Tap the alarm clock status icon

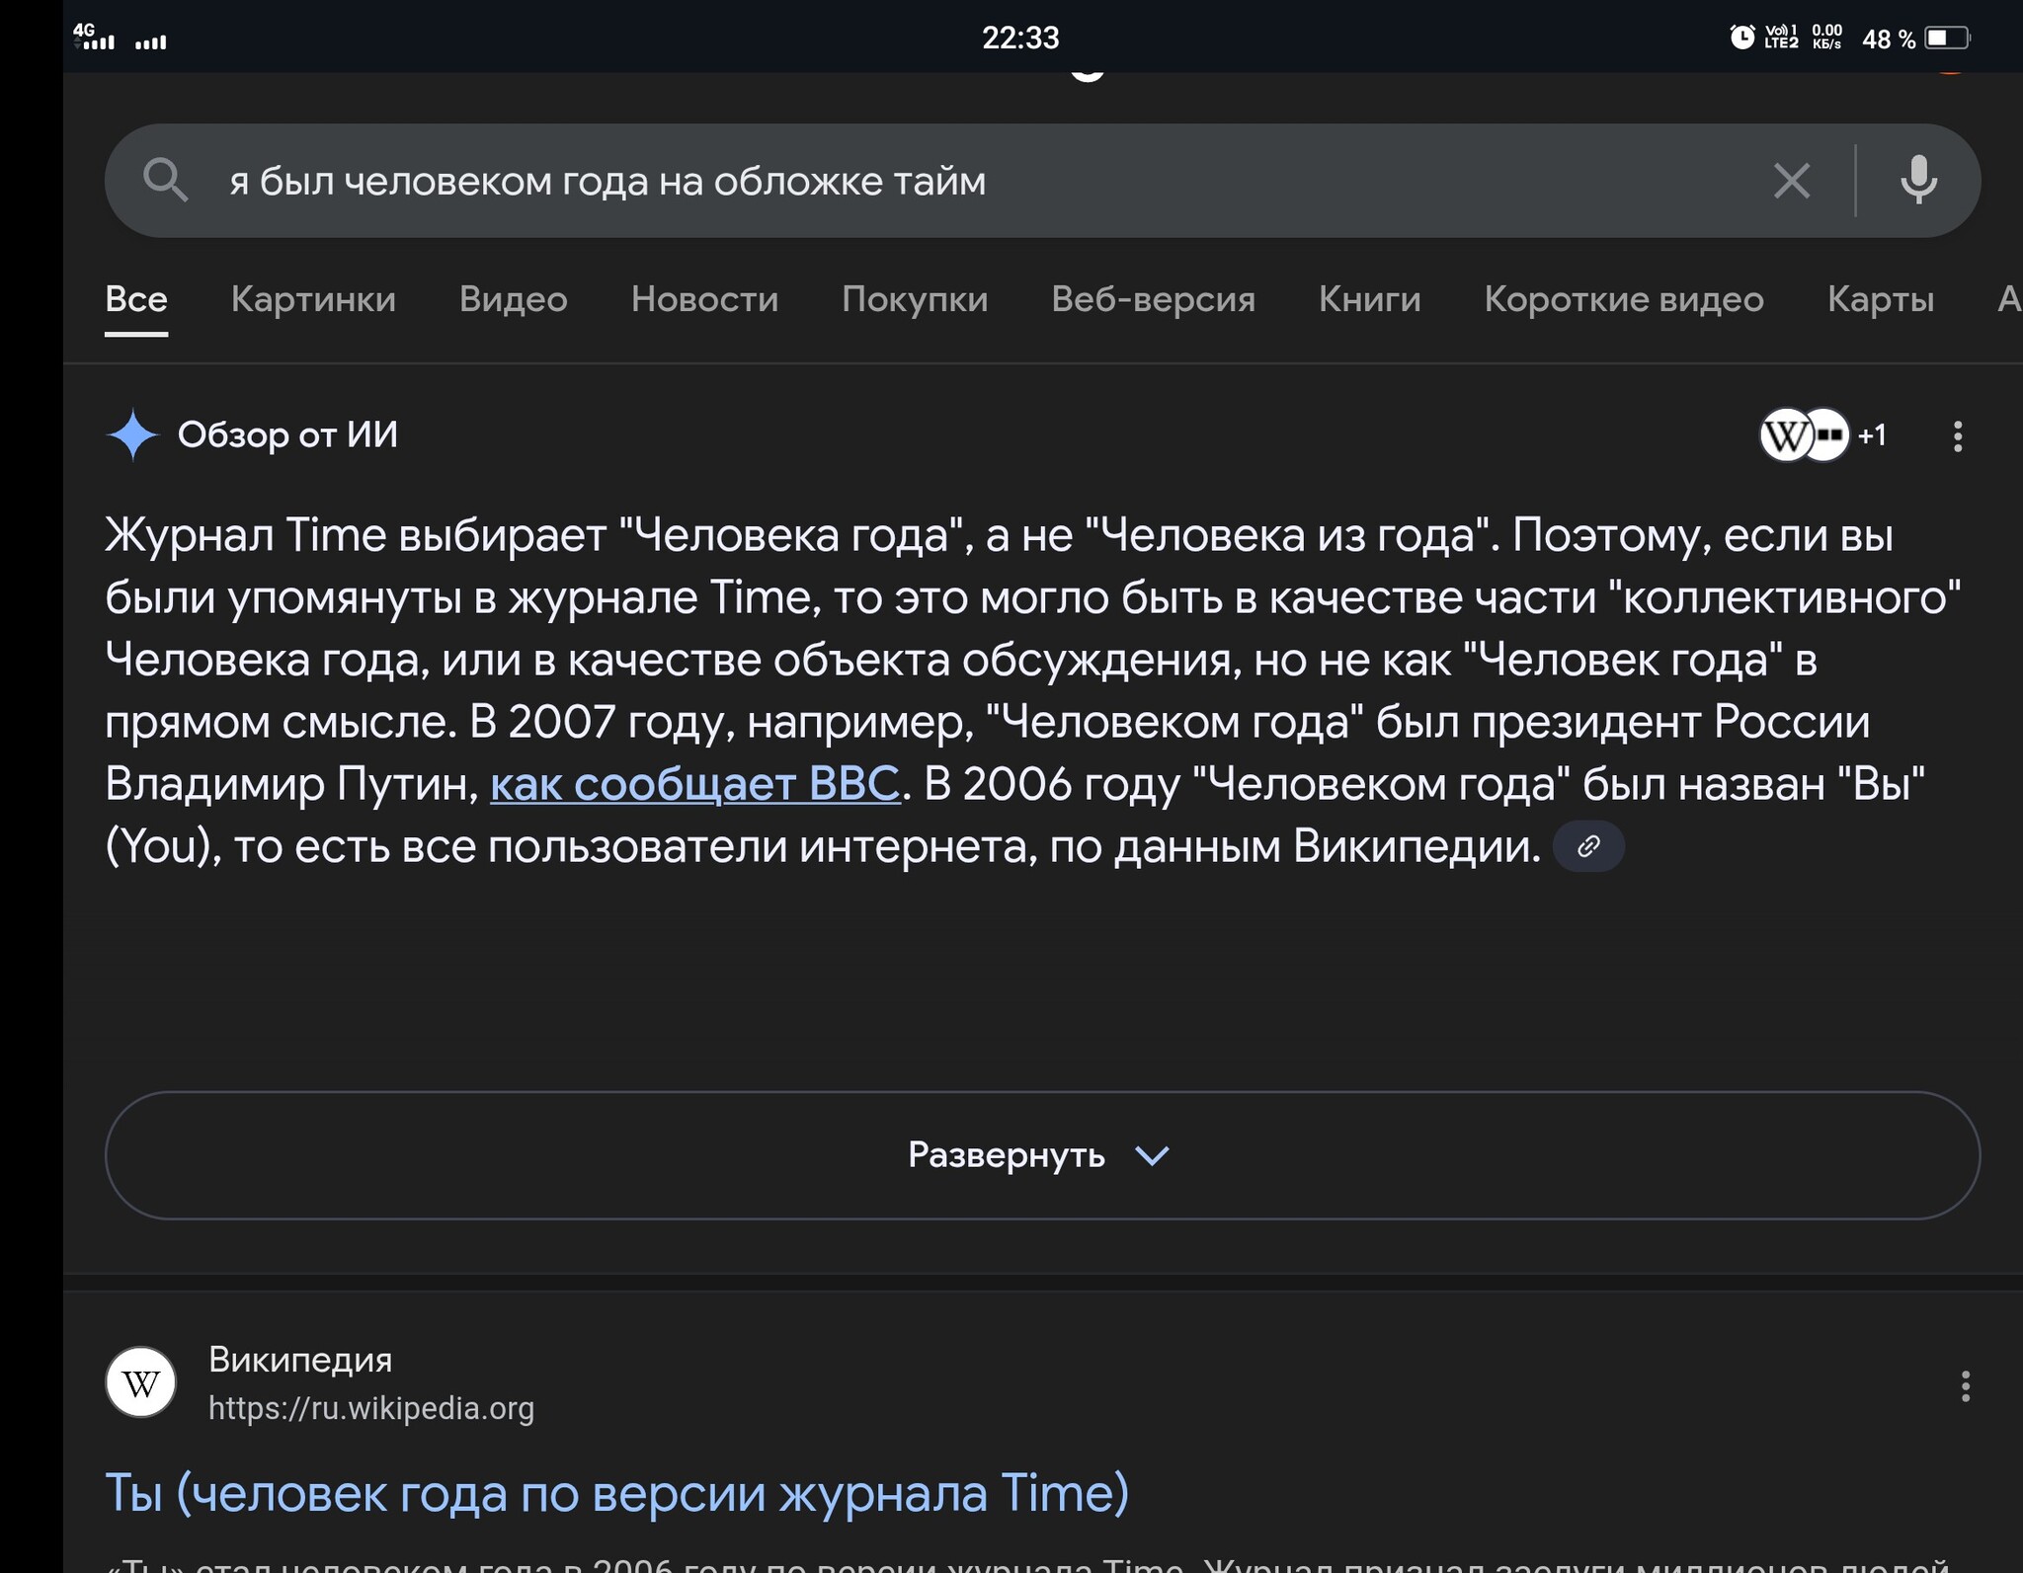[1742, 38]
